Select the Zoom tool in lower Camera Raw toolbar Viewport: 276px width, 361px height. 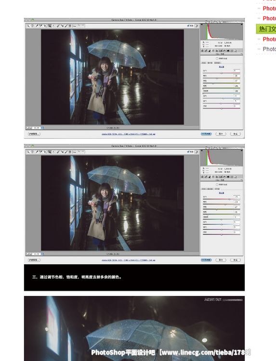(28, 152)
